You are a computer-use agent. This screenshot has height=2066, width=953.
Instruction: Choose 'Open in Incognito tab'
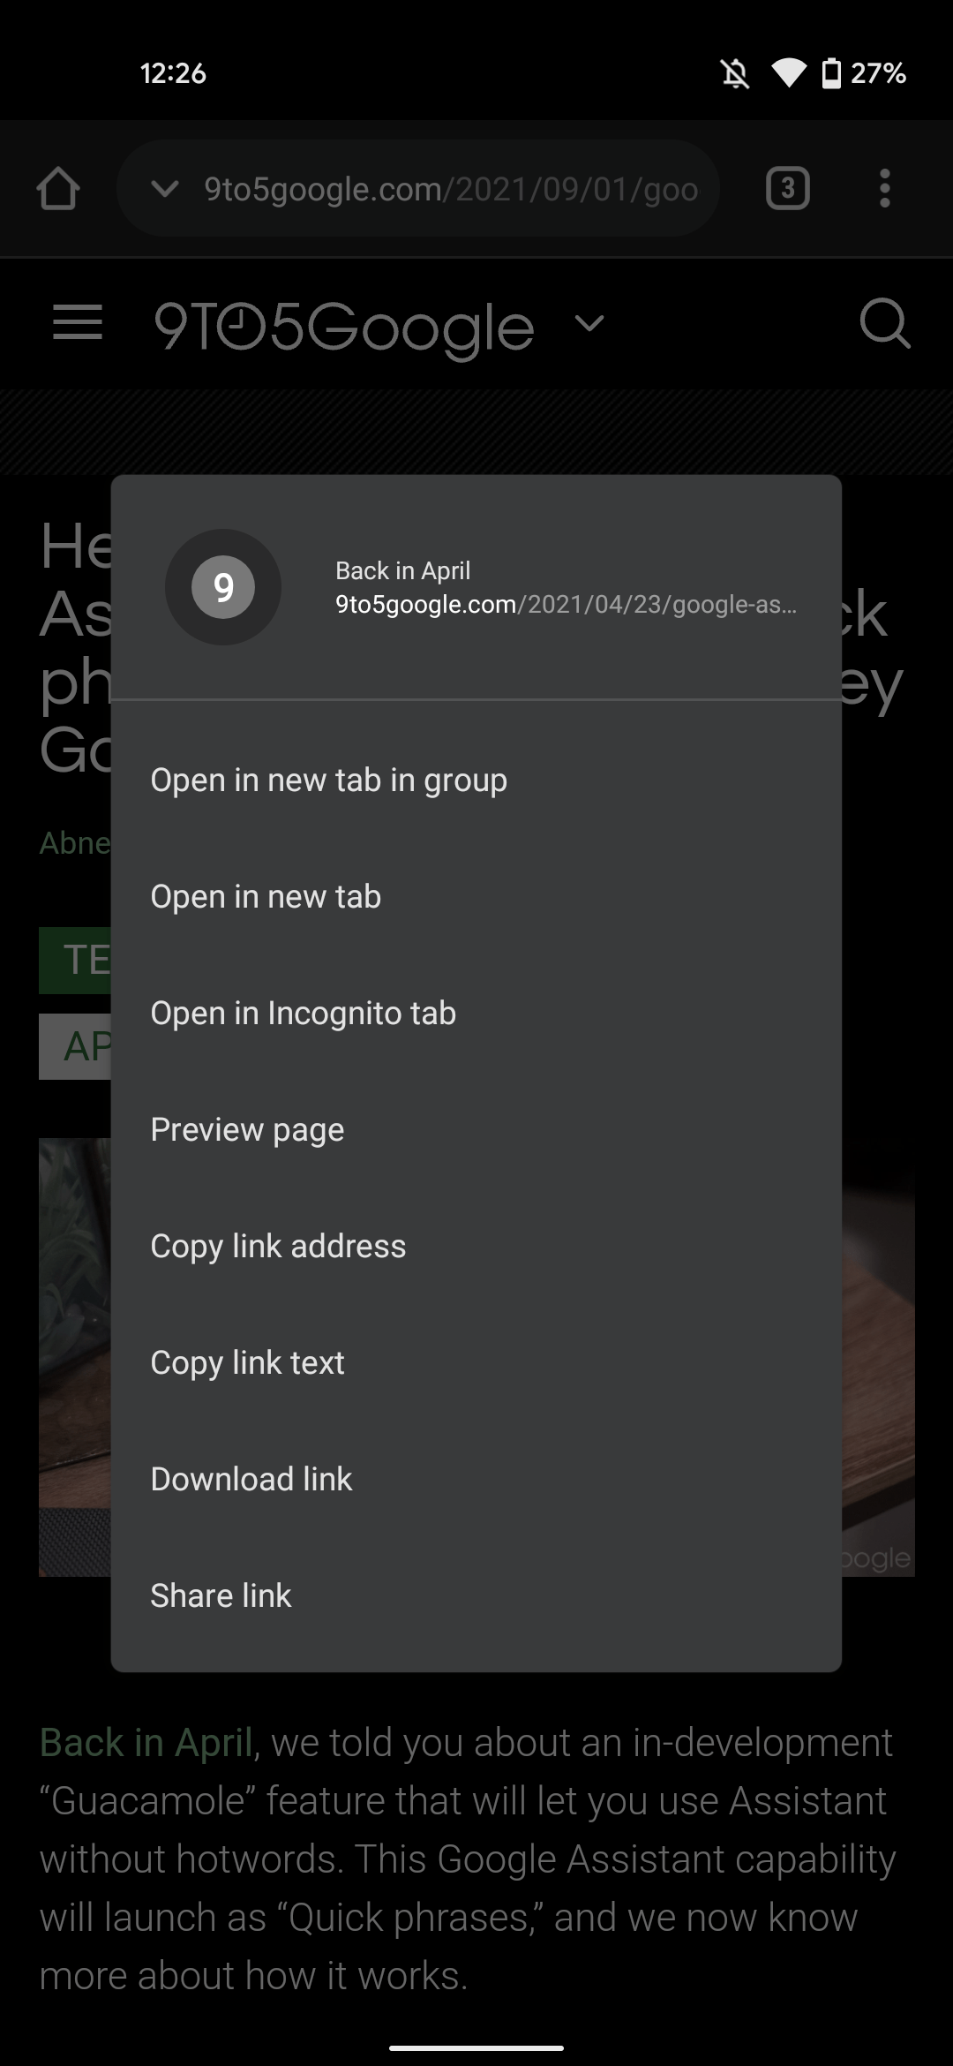476,1014
